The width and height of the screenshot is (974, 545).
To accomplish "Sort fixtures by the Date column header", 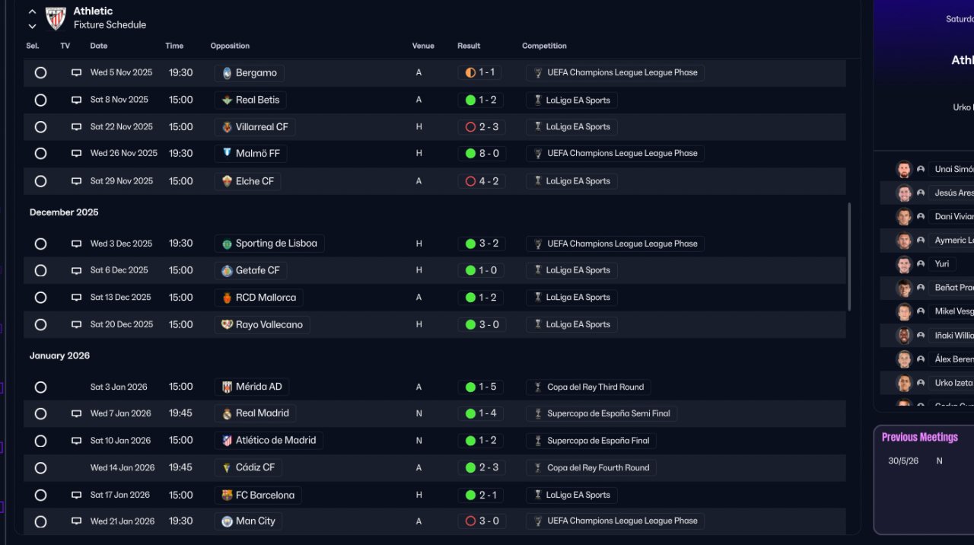I will click(99, 46).
